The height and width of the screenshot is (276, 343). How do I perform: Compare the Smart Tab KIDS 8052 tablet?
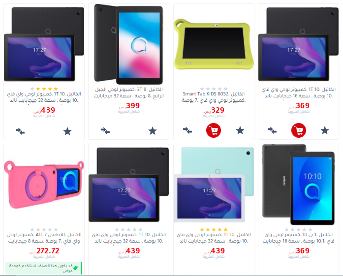coord(187,130)
